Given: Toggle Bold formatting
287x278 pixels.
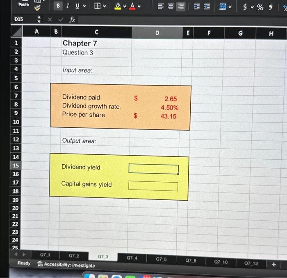Looking at the screenshot, I should click(58, 6).
